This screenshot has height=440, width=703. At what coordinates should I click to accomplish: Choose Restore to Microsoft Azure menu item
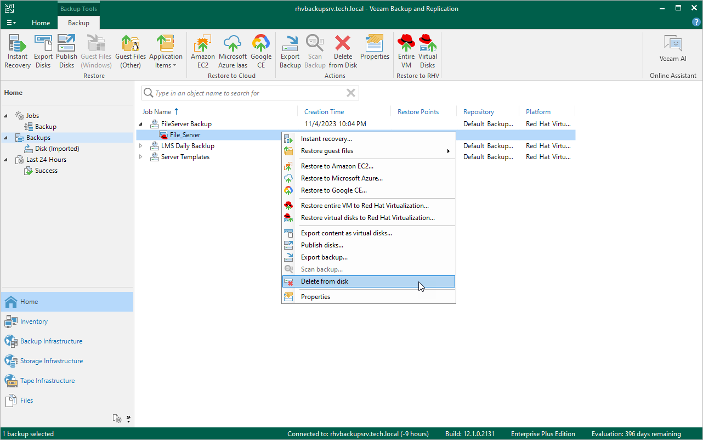click(x=368, y=178)
